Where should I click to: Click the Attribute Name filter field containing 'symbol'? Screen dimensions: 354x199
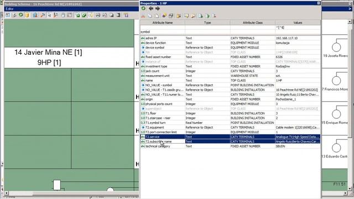click(x=163, y=32)
